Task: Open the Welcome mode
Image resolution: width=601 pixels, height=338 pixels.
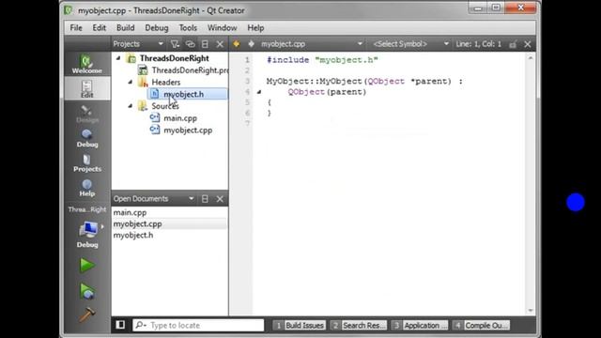Action: point(87,64)
